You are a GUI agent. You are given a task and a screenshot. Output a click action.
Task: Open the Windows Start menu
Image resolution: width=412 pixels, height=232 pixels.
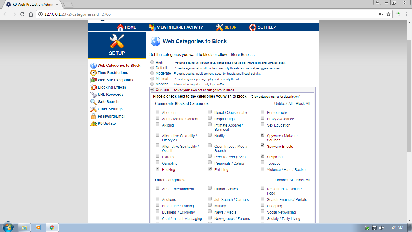tap(8, 227)
